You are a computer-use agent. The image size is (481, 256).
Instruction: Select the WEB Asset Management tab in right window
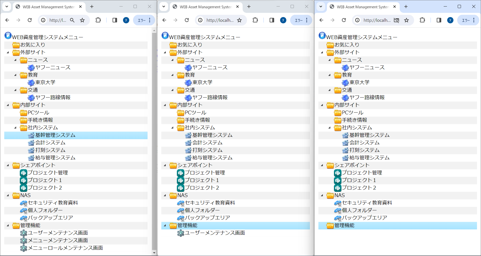363,7
